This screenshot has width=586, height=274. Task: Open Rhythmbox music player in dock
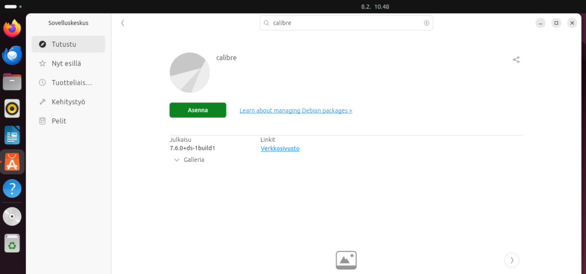12,108
